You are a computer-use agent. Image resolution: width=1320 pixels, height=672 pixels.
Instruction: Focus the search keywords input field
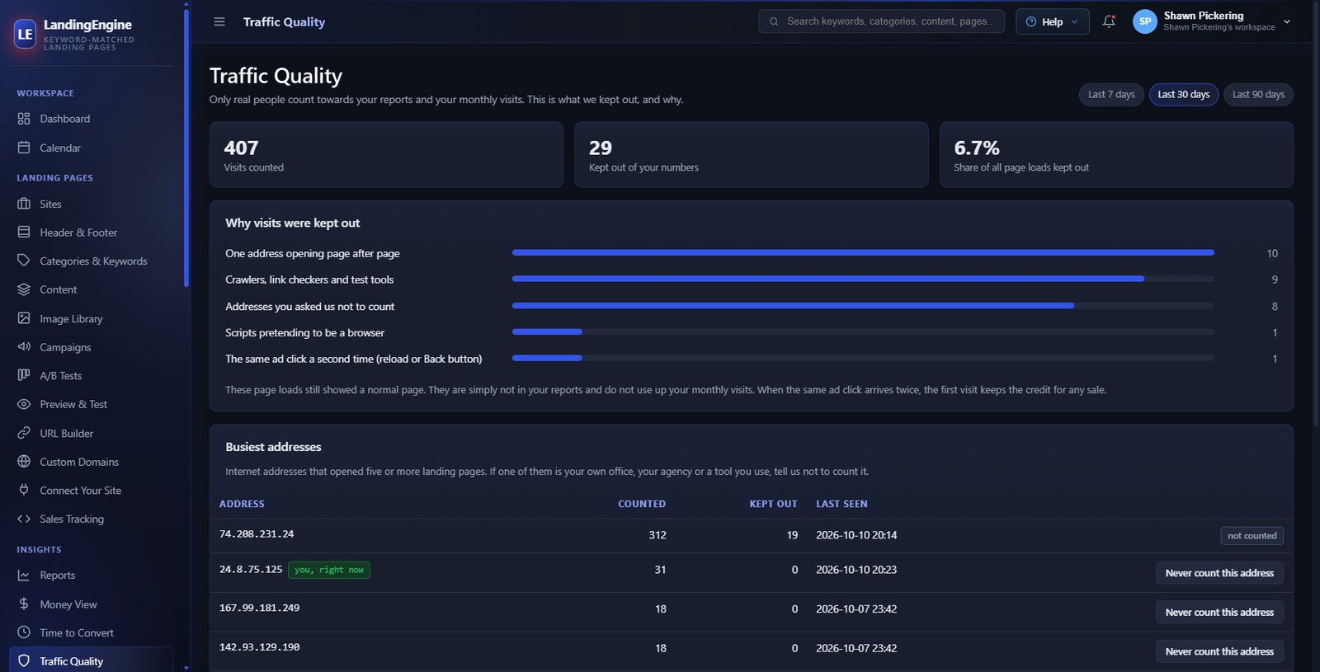[881, 21]
